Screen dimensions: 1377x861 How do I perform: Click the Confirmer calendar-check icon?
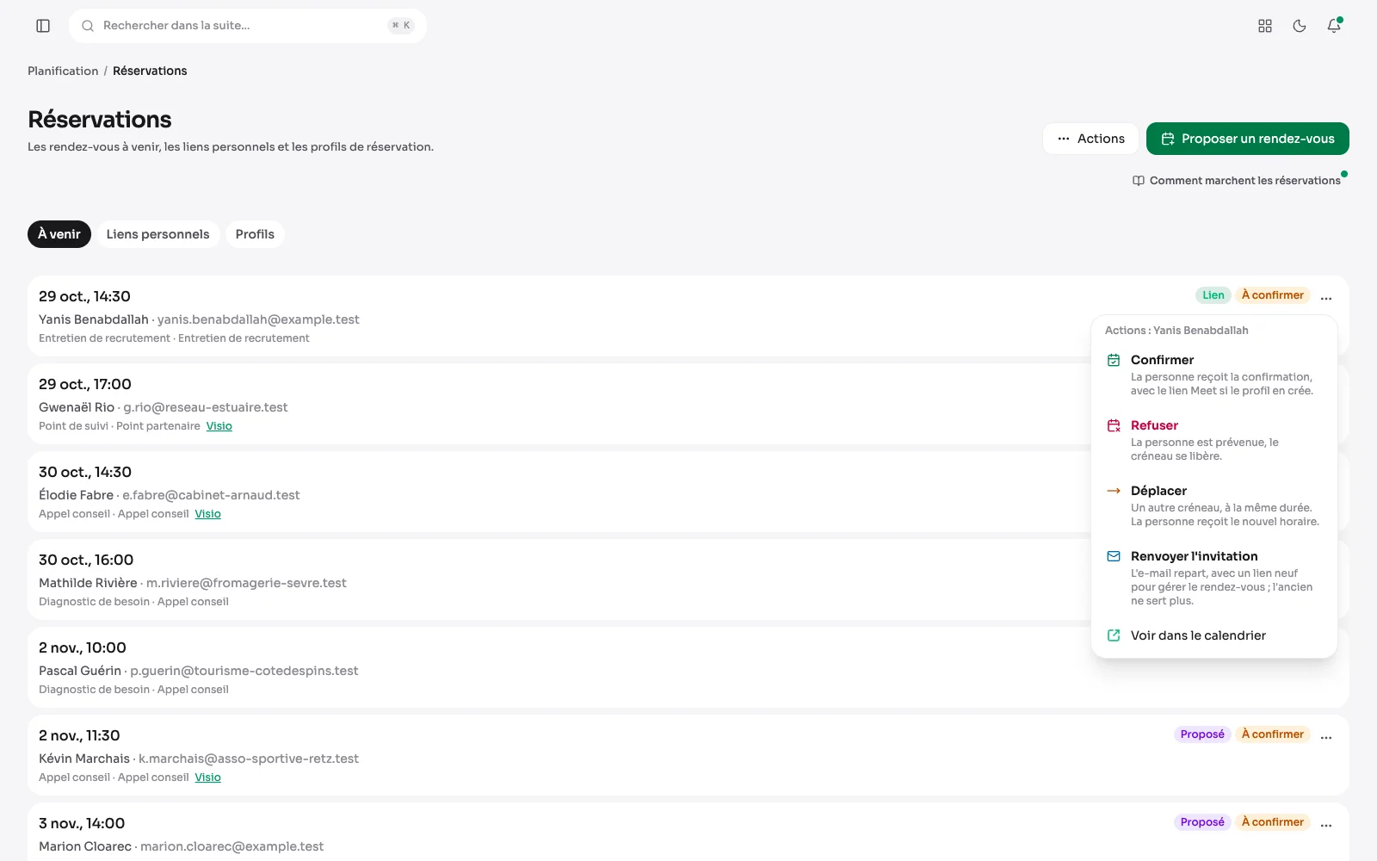(1114, 360)
